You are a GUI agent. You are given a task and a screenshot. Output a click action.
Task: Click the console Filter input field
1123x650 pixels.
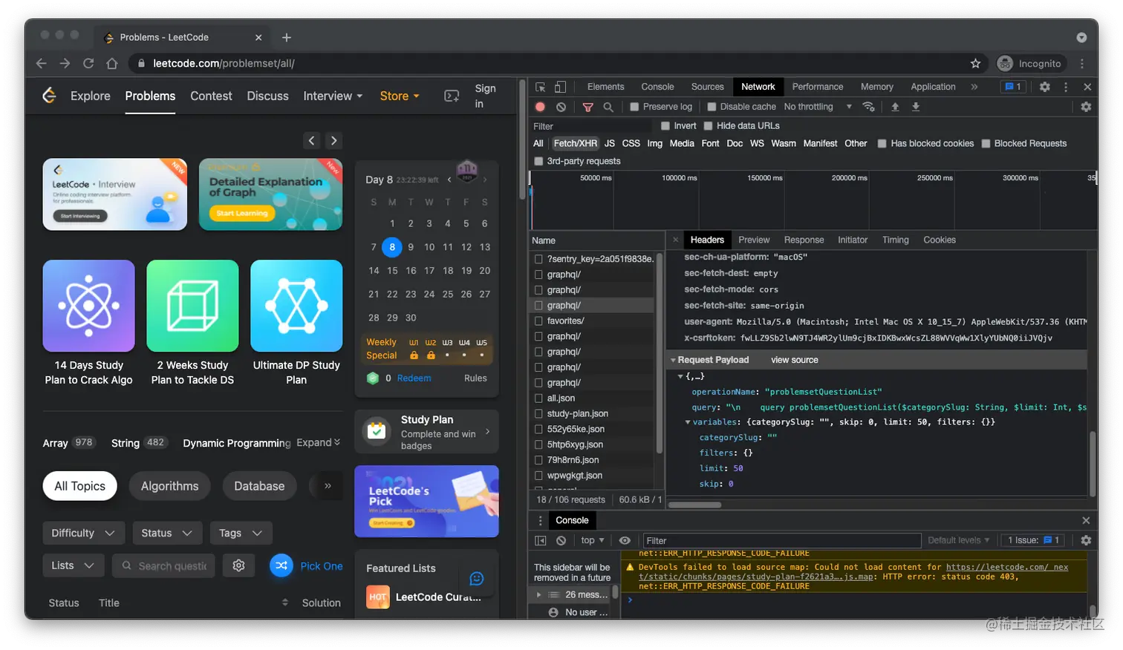click(782, 540)
